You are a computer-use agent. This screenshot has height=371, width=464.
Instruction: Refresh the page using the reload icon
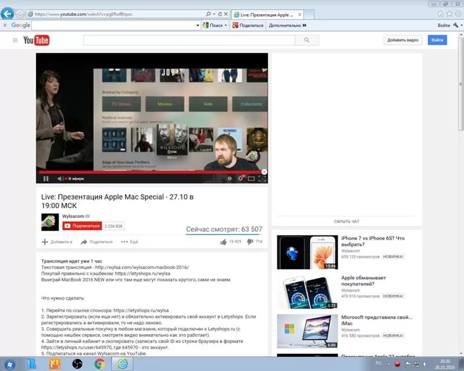(x=220, y=14)
